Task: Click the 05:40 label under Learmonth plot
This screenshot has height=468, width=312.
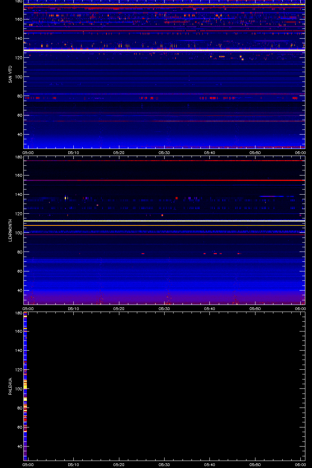Action: coord(210,308)
